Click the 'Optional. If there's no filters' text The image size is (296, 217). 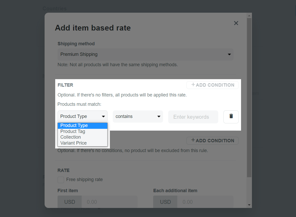[x=122, y=95]
